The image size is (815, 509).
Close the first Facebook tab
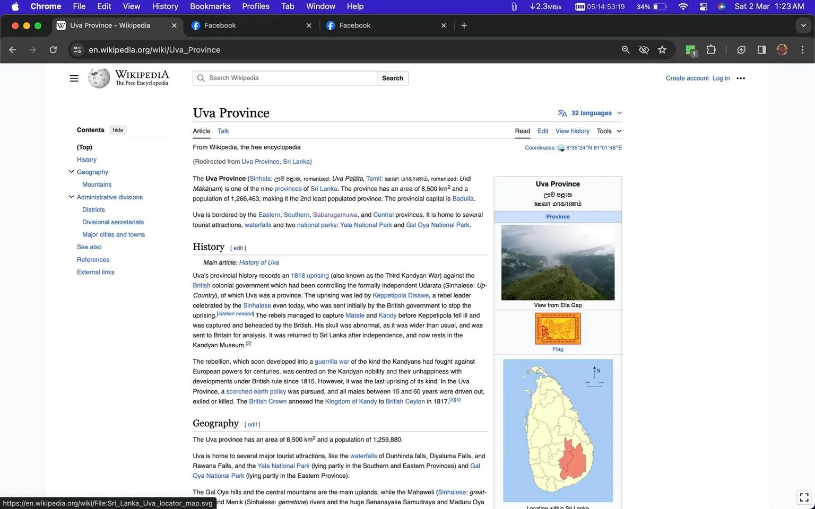pyautogui.click(x=309, y=25)
